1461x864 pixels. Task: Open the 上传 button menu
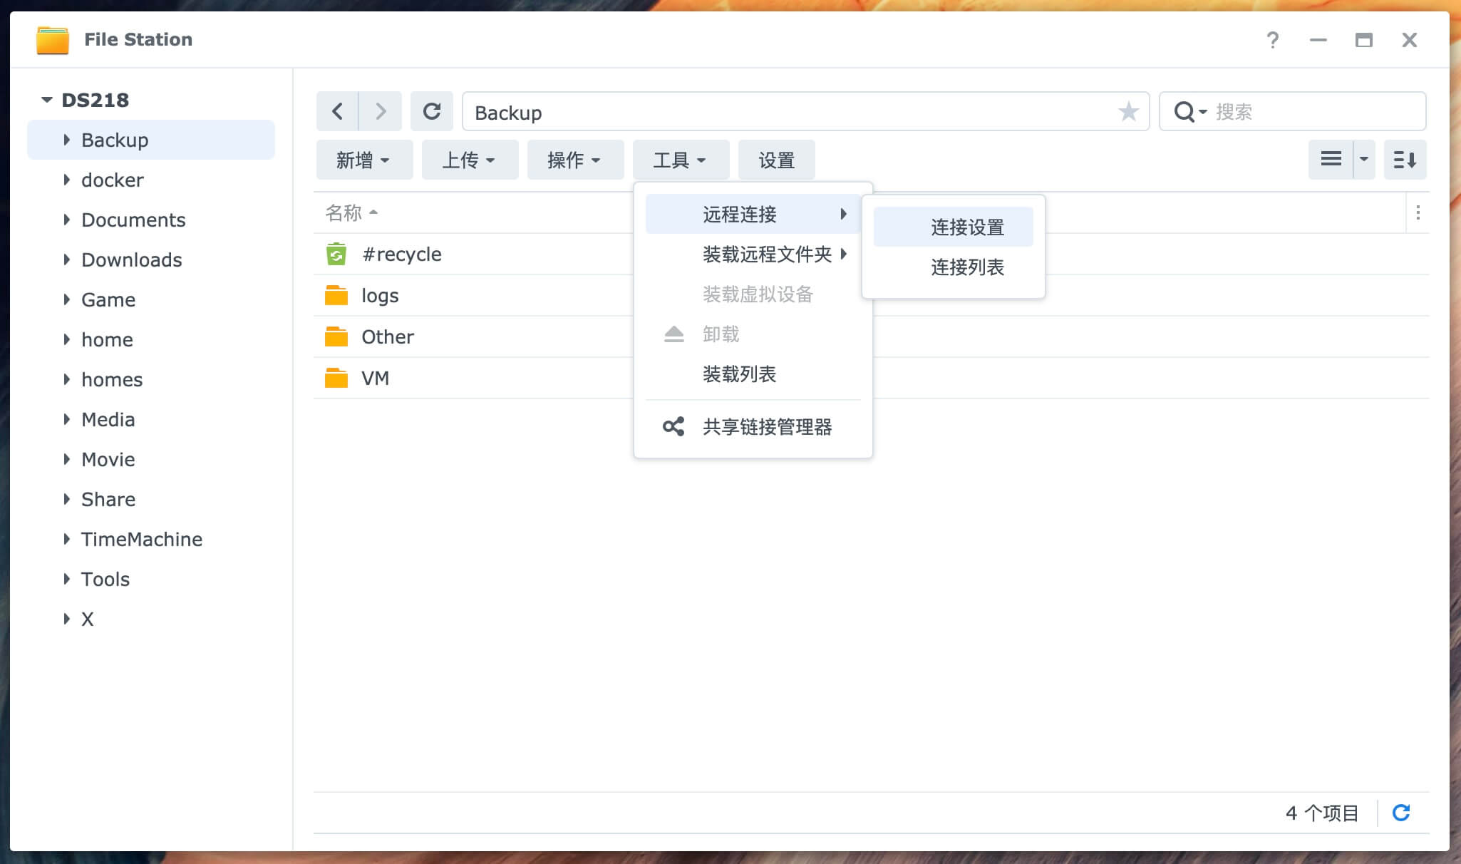click(469, 160)
